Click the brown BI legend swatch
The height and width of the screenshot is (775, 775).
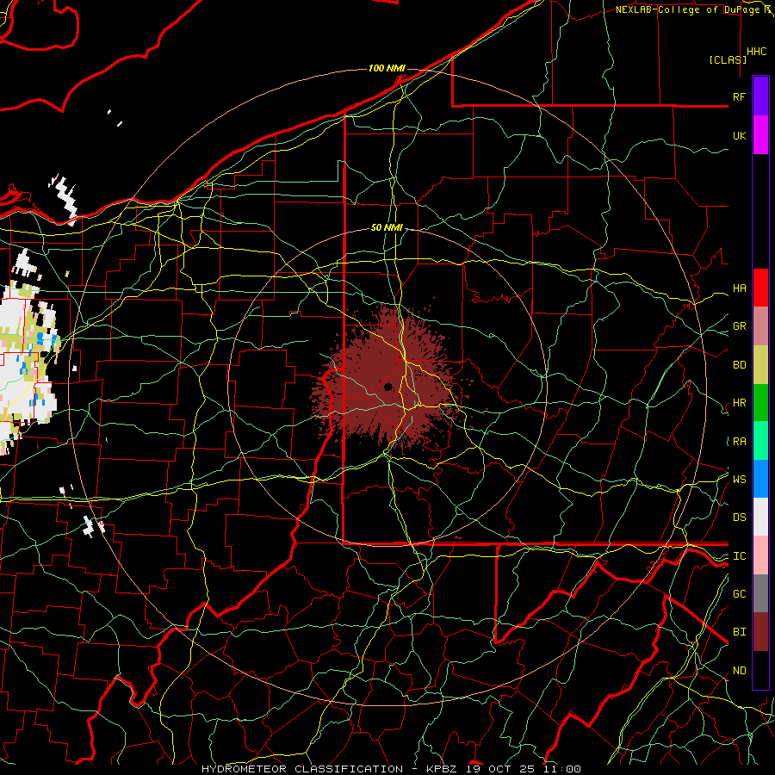tap(760, 632)
